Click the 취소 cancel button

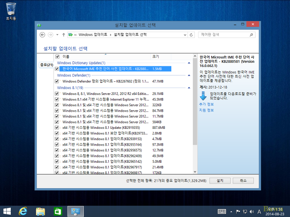243,181
